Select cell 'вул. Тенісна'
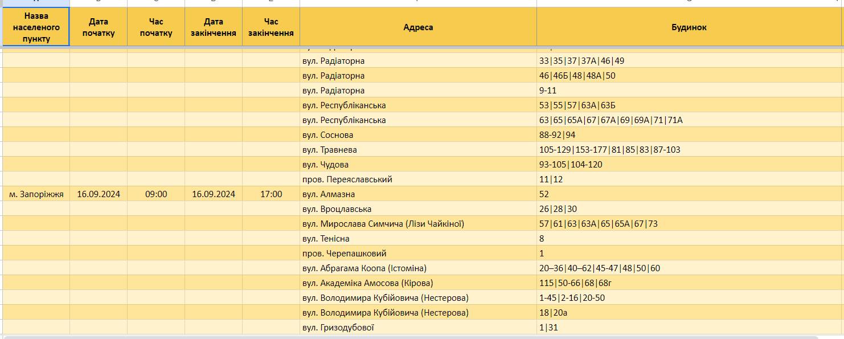The image size is (844, 339). [x=418, y=239]
